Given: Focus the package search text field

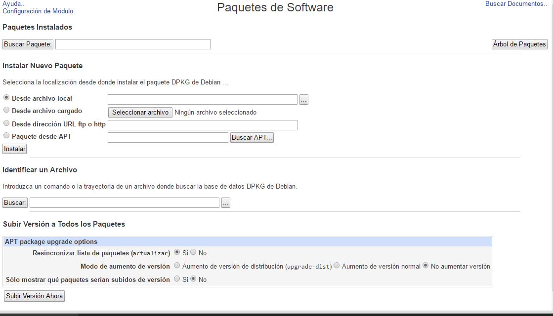Looking at the screenshot, I should (x=132, y=44).
